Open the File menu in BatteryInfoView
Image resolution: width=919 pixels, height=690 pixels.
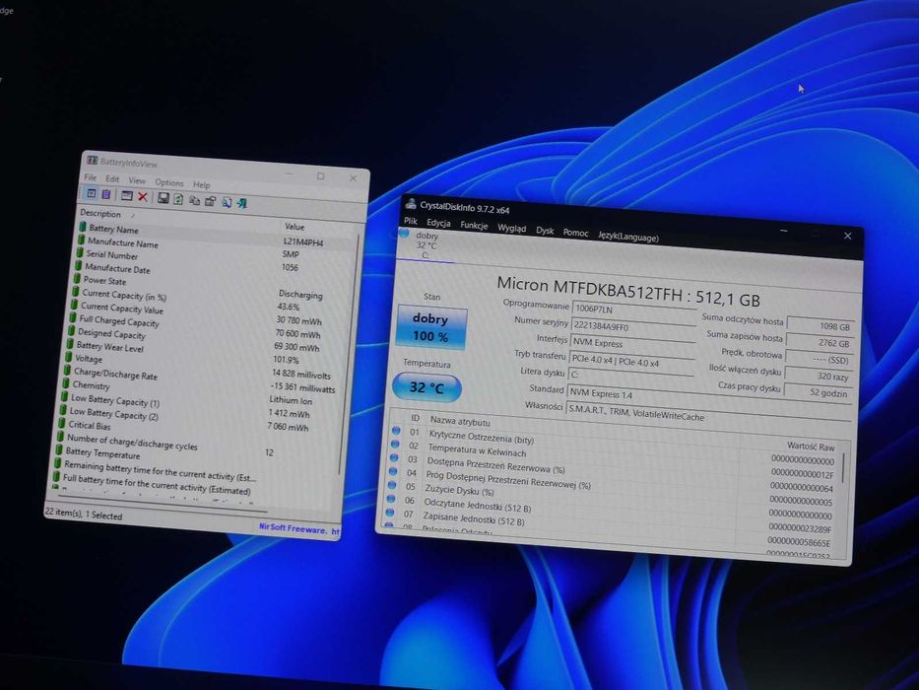pos(91,177)
